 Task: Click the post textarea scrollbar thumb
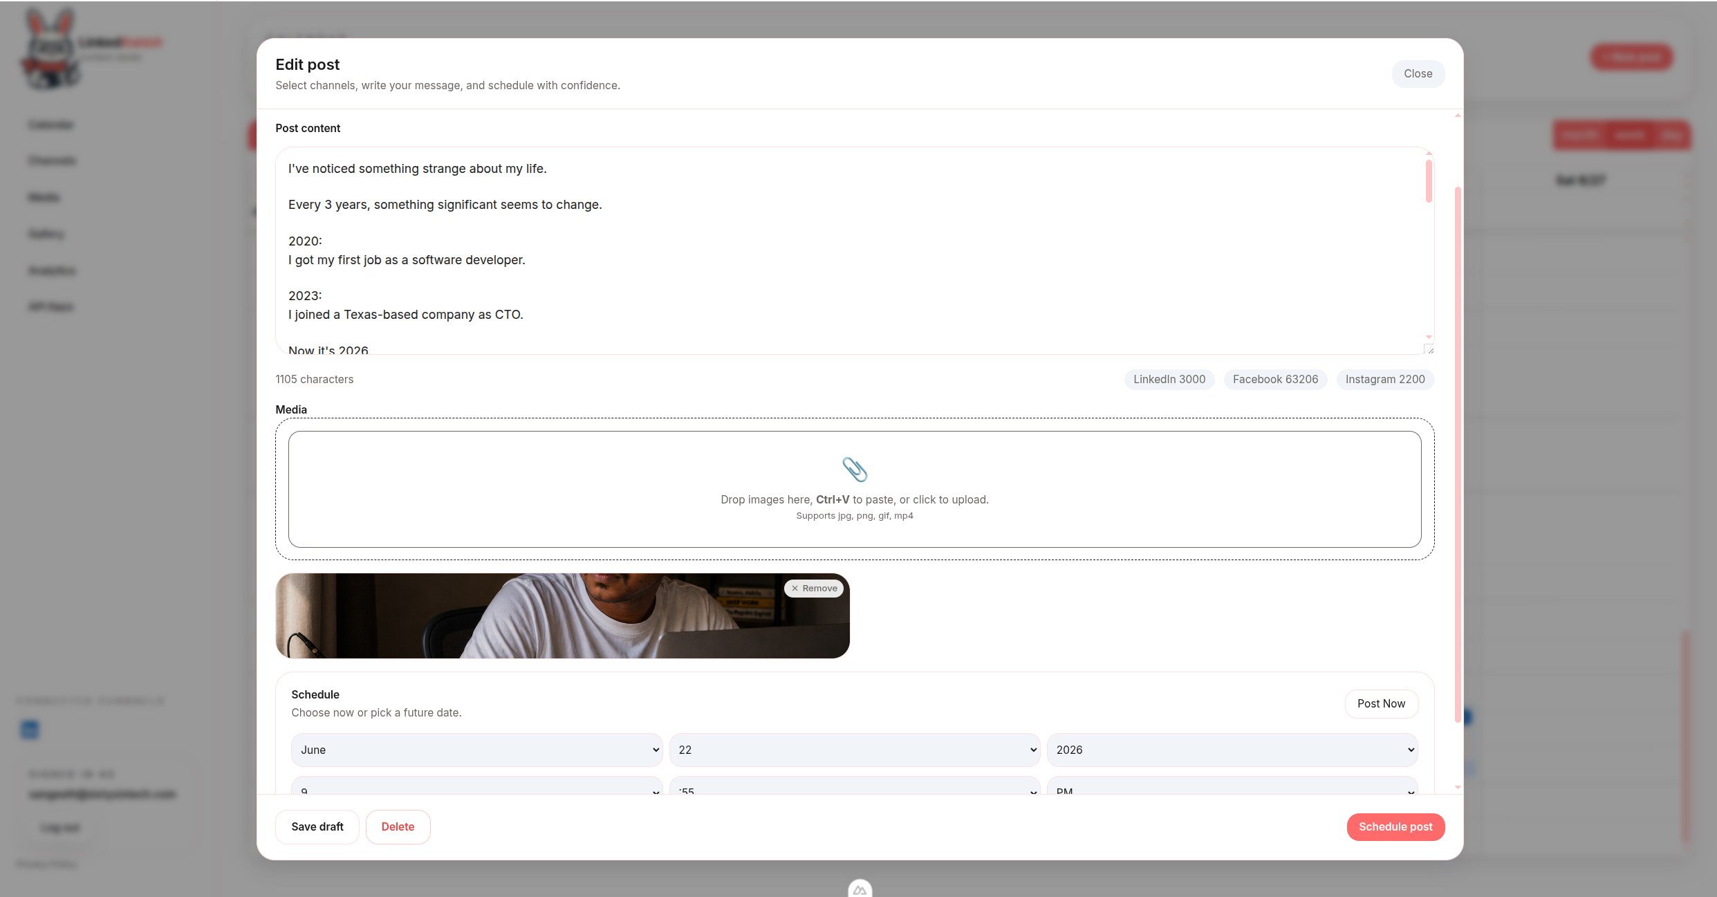pos(1428,181)
